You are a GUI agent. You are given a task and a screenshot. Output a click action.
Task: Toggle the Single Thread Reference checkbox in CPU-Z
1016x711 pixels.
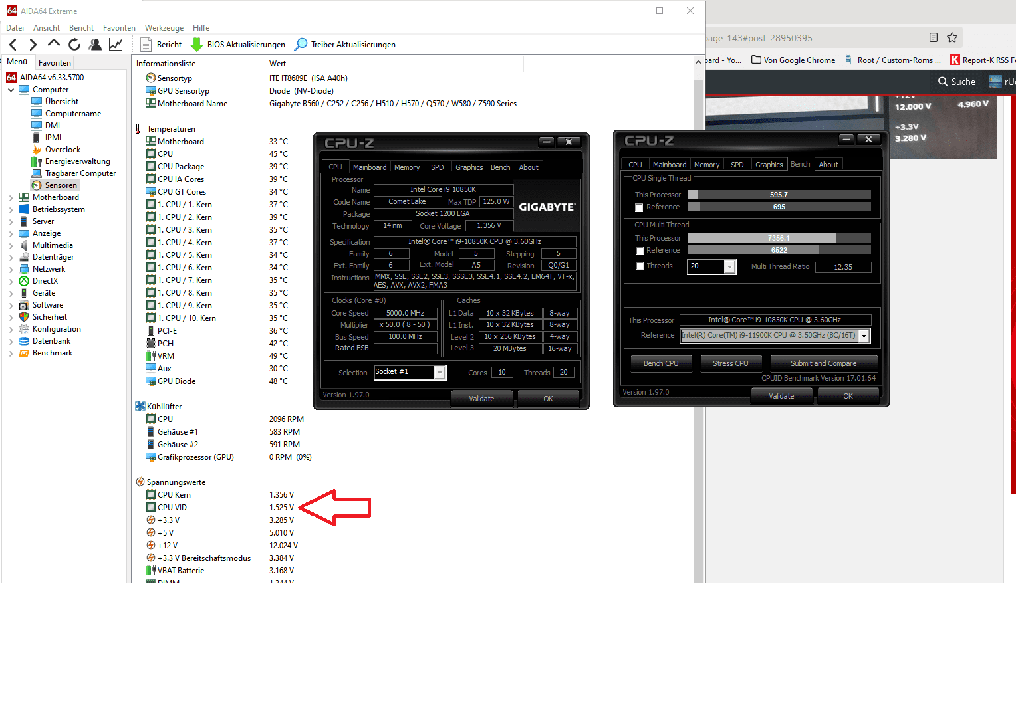[x=639, y=208]
